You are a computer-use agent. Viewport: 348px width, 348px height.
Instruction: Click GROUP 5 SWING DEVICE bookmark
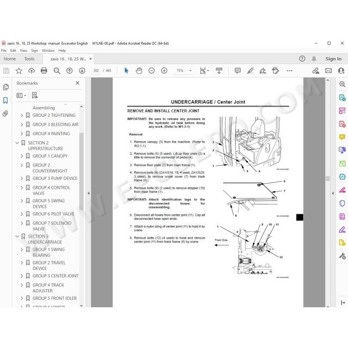point(49,203)
